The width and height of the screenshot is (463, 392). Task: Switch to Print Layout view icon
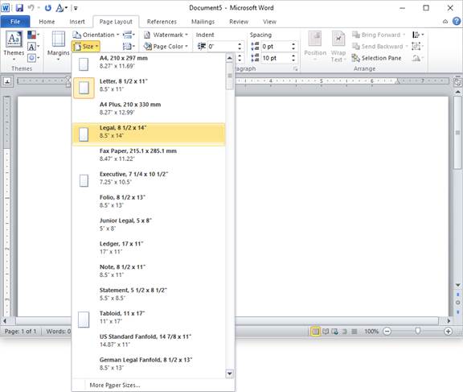pyautogui.click(x=315, y=332)
